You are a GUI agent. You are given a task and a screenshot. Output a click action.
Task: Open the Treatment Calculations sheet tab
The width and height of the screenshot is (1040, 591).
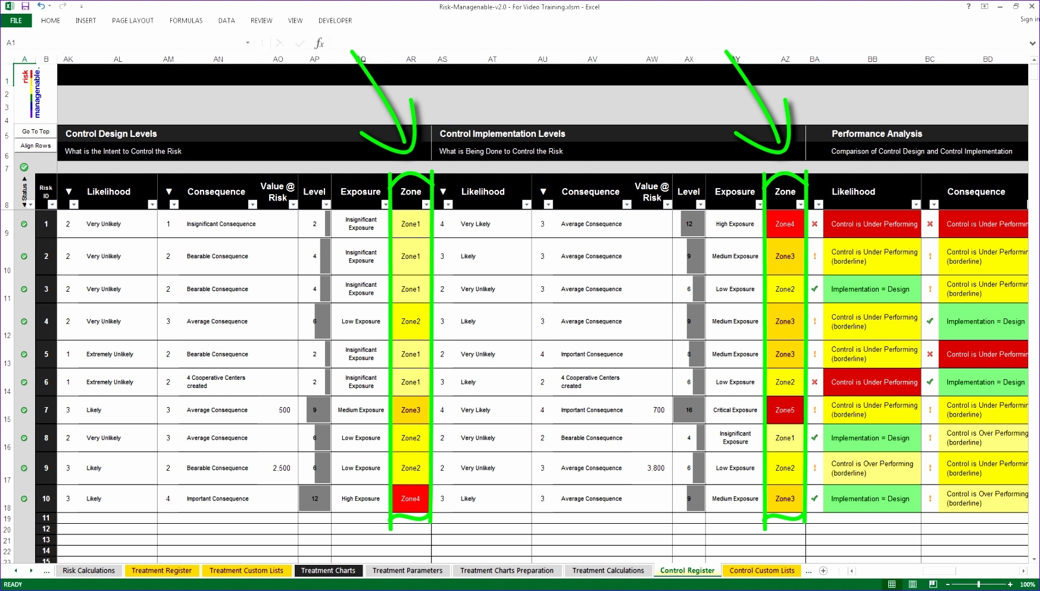click(x=608, y=570)
